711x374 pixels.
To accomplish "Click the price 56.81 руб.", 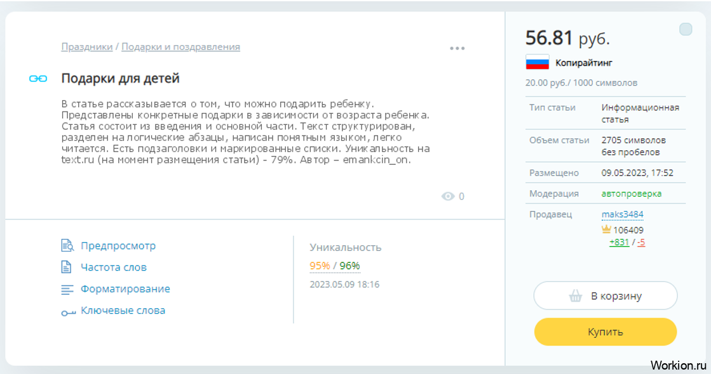I will coord(567,38).
